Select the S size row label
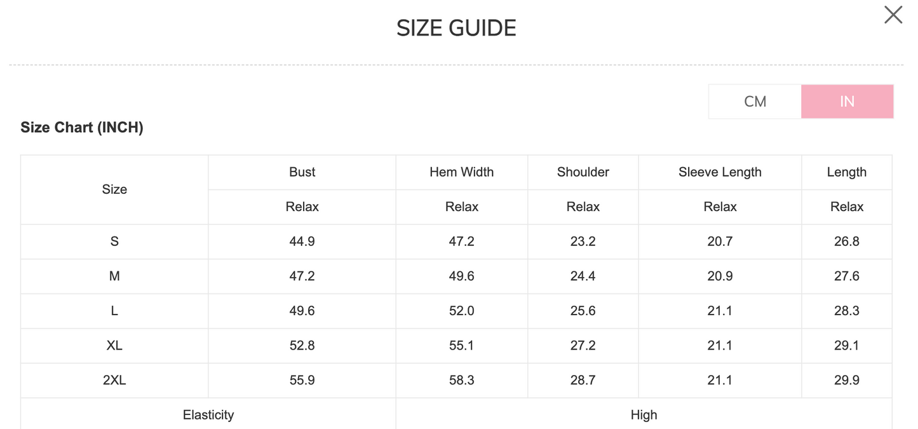The height and width of the screenshot is (429, 918). 114,242
